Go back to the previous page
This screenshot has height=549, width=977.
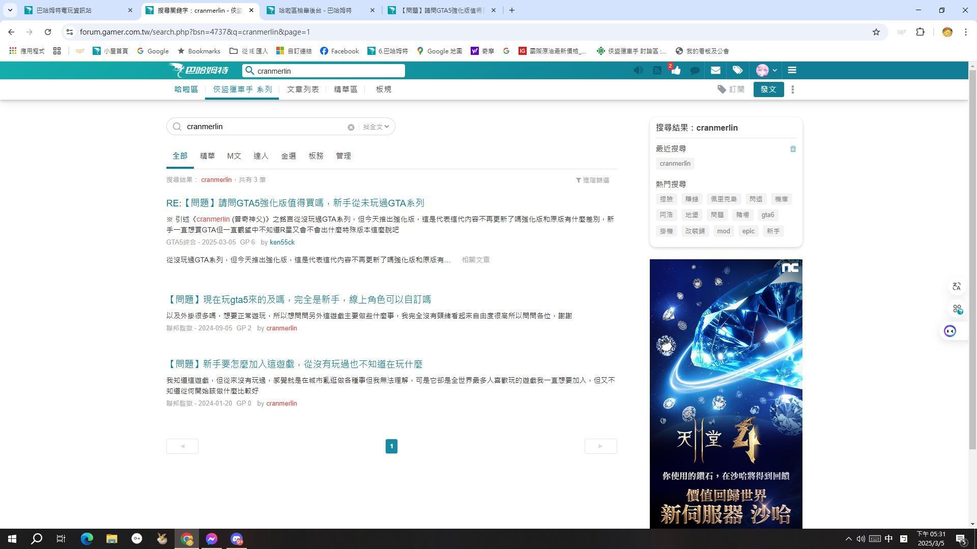[x=11, y=32]
